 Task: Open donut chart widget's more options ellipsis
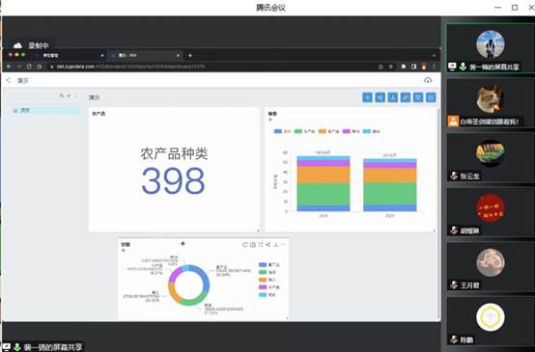[284, 244]
